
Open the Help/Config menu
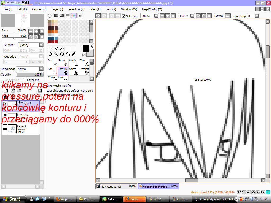[x=152, y=9]
